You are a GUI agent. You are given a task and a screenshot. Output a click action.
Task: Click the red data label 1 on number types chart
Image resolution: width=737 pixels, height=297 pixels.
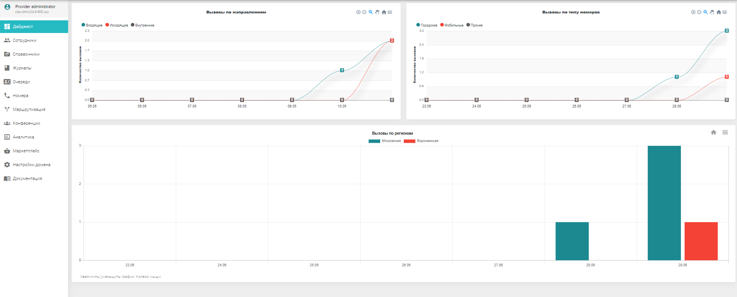click(x=727, y=77)
